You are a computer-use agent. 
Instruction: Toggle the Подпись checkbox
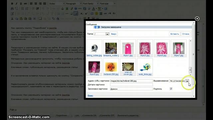point(171,89)
